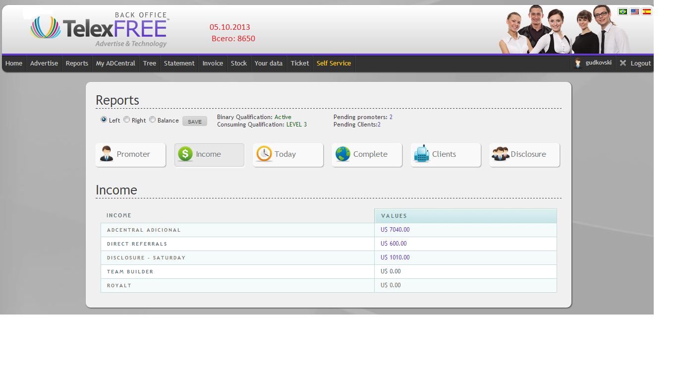Screen dimensions: 677x381
Task: Open the Reports menu item
Action: point(77,63)
